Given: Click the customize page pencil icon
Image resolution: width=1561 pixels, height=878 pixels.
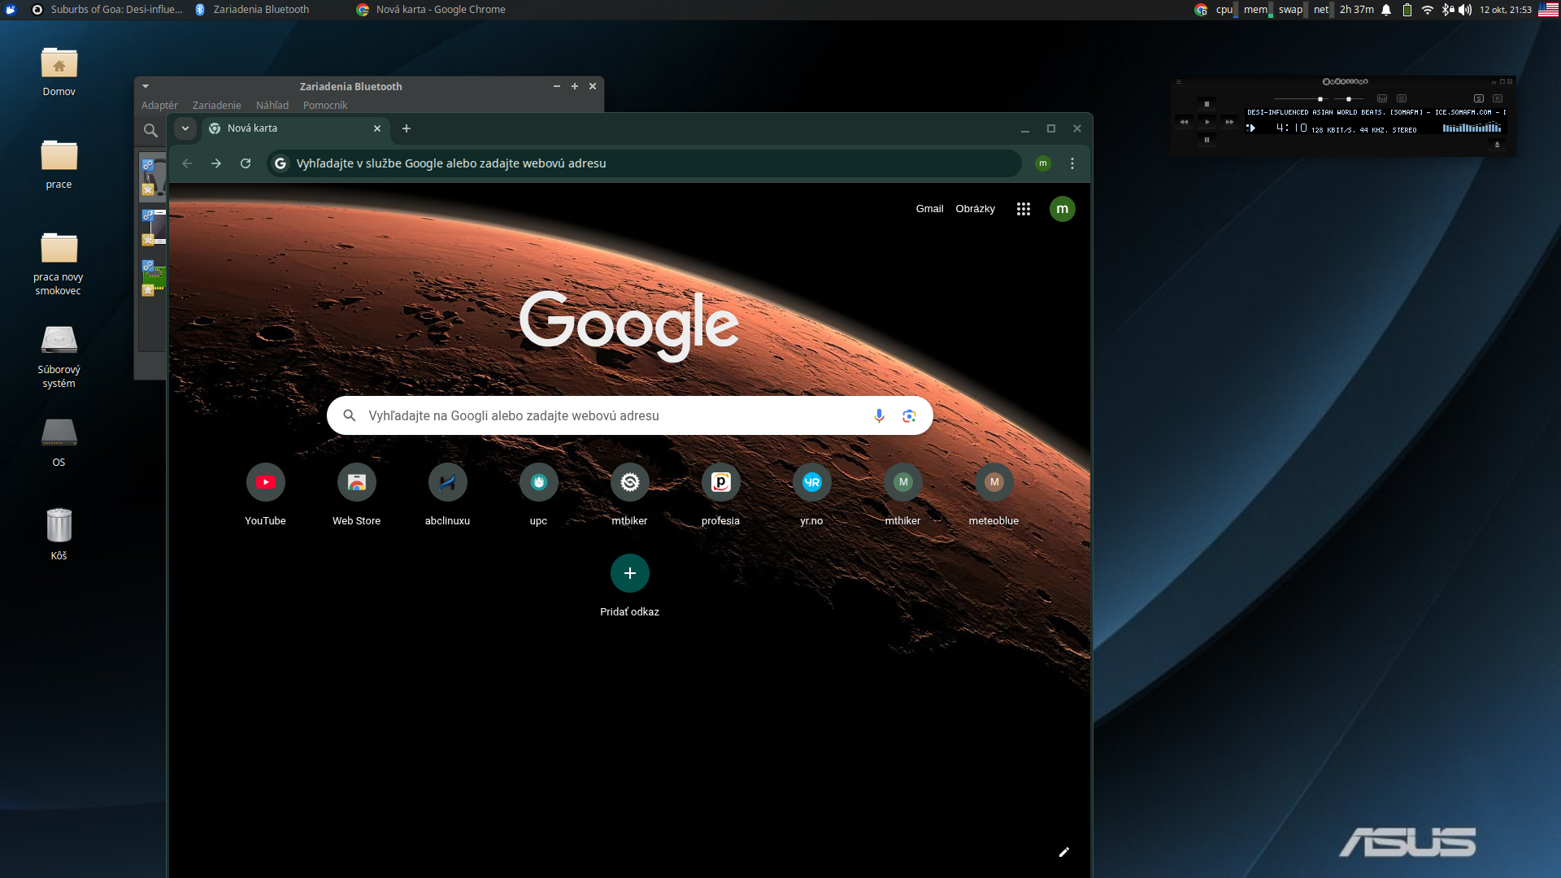Looking at the screenshot, I should coord(1063,852).
